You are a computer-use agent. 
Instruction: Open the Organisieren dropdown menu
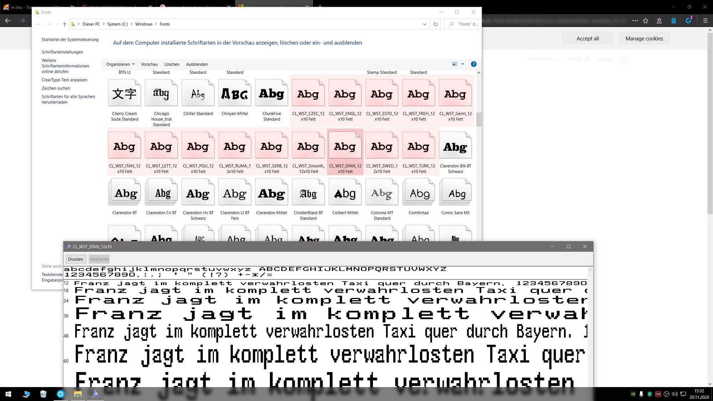(x=120, y=64)
